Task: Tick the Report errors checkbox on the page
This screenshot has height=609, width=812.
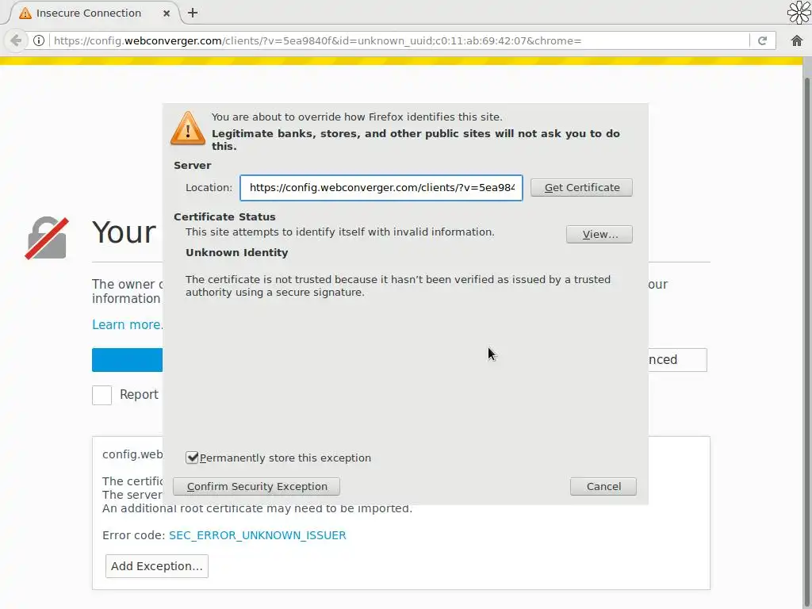Action: point(102,395)
